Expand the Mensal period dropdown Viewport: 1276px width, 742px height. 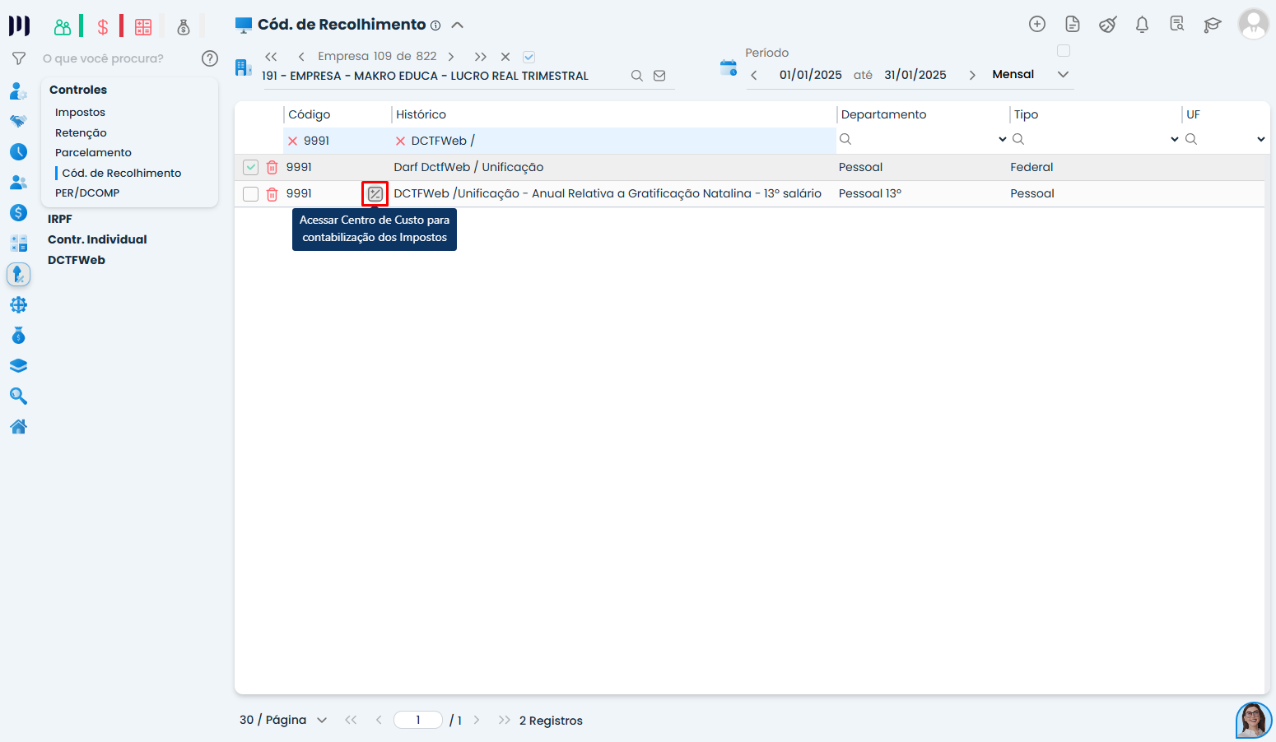tap(1063, 75)
